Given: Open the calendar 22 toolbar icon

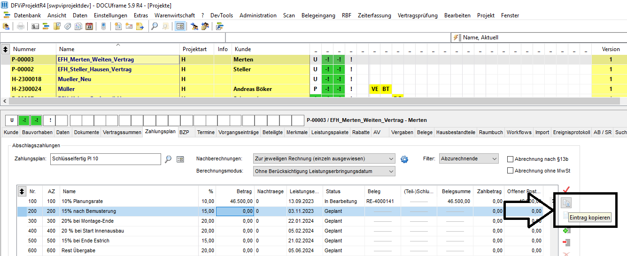Looking at the screenshot, I should coord(89,26).
